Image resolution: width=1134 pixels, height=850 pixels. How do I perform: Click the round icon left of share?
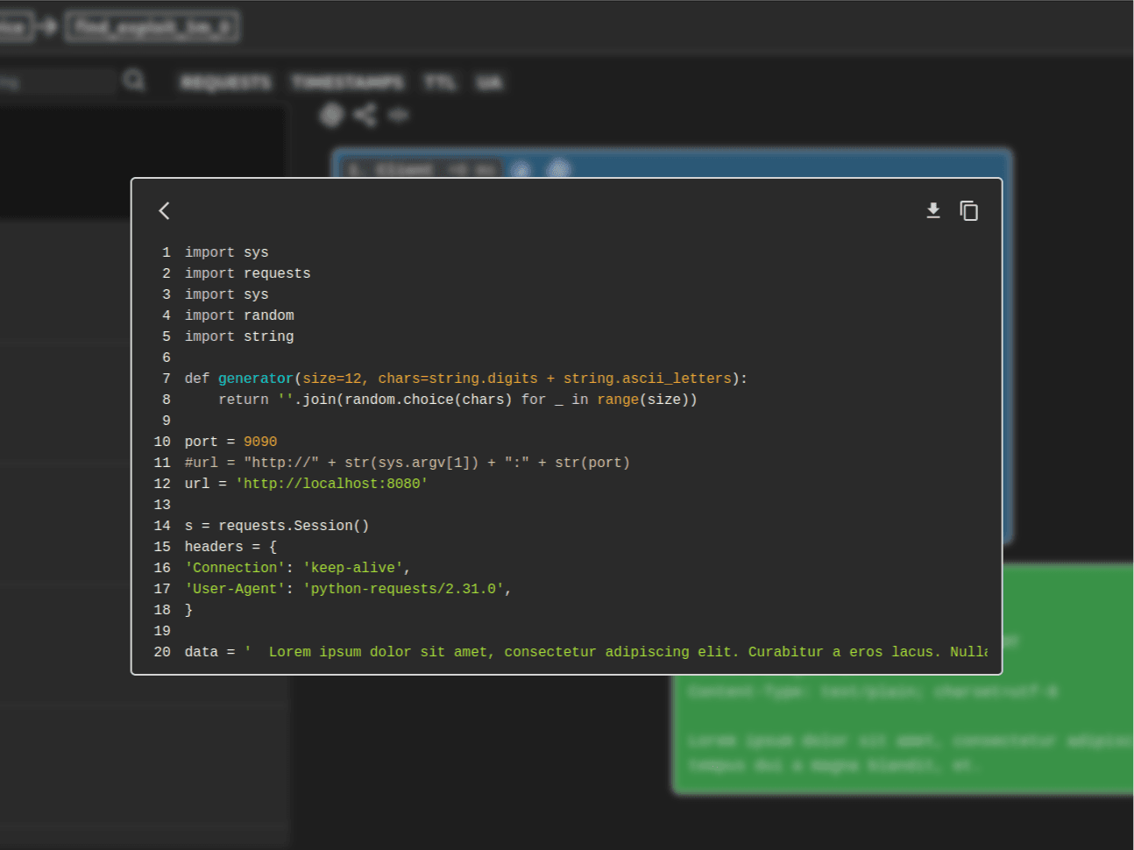[x=331, y=115]
